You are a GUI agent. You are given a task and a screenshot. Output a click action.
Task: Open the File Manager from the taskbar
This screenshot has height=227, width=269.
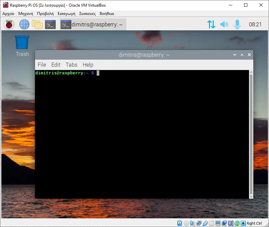37,24
